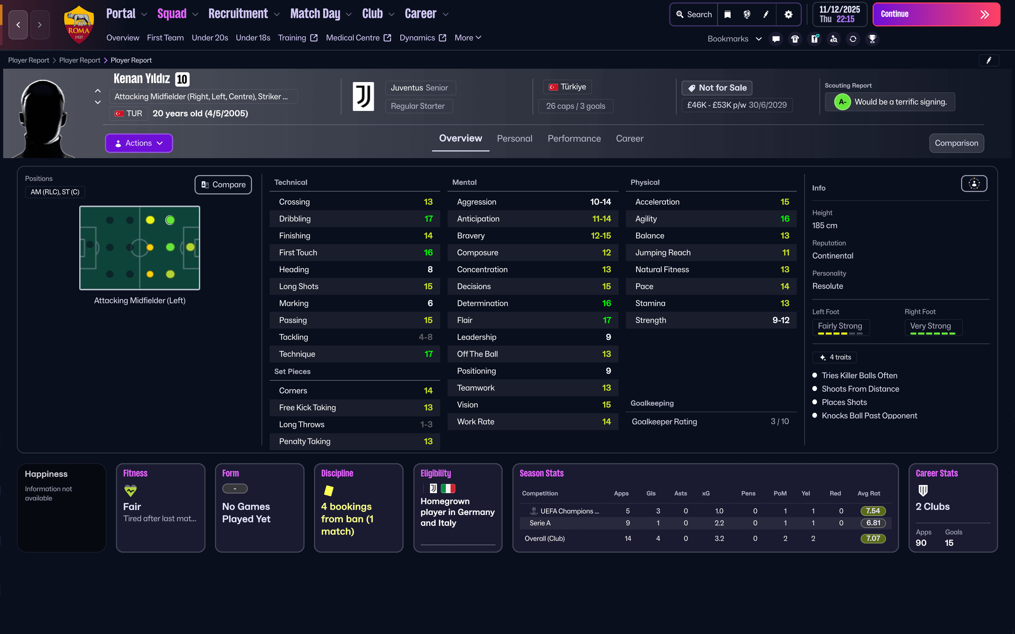Open the bookmark icon in top toolbar

tap(727, 14)
